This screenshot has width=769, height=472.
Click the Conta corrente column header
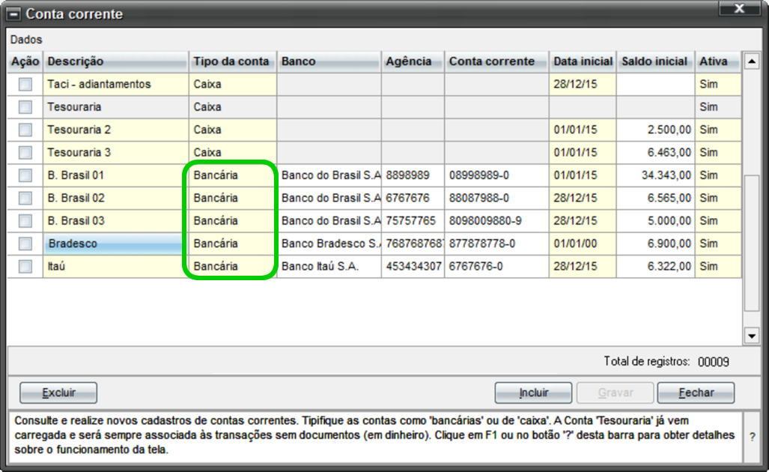(x=496, y=61)
